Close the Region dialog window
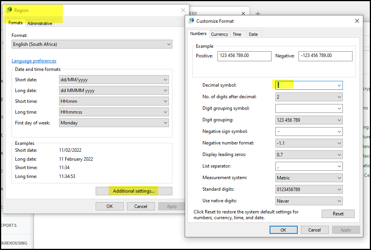The width and height of the screenshot is (371, 250). tap(183, 10)
